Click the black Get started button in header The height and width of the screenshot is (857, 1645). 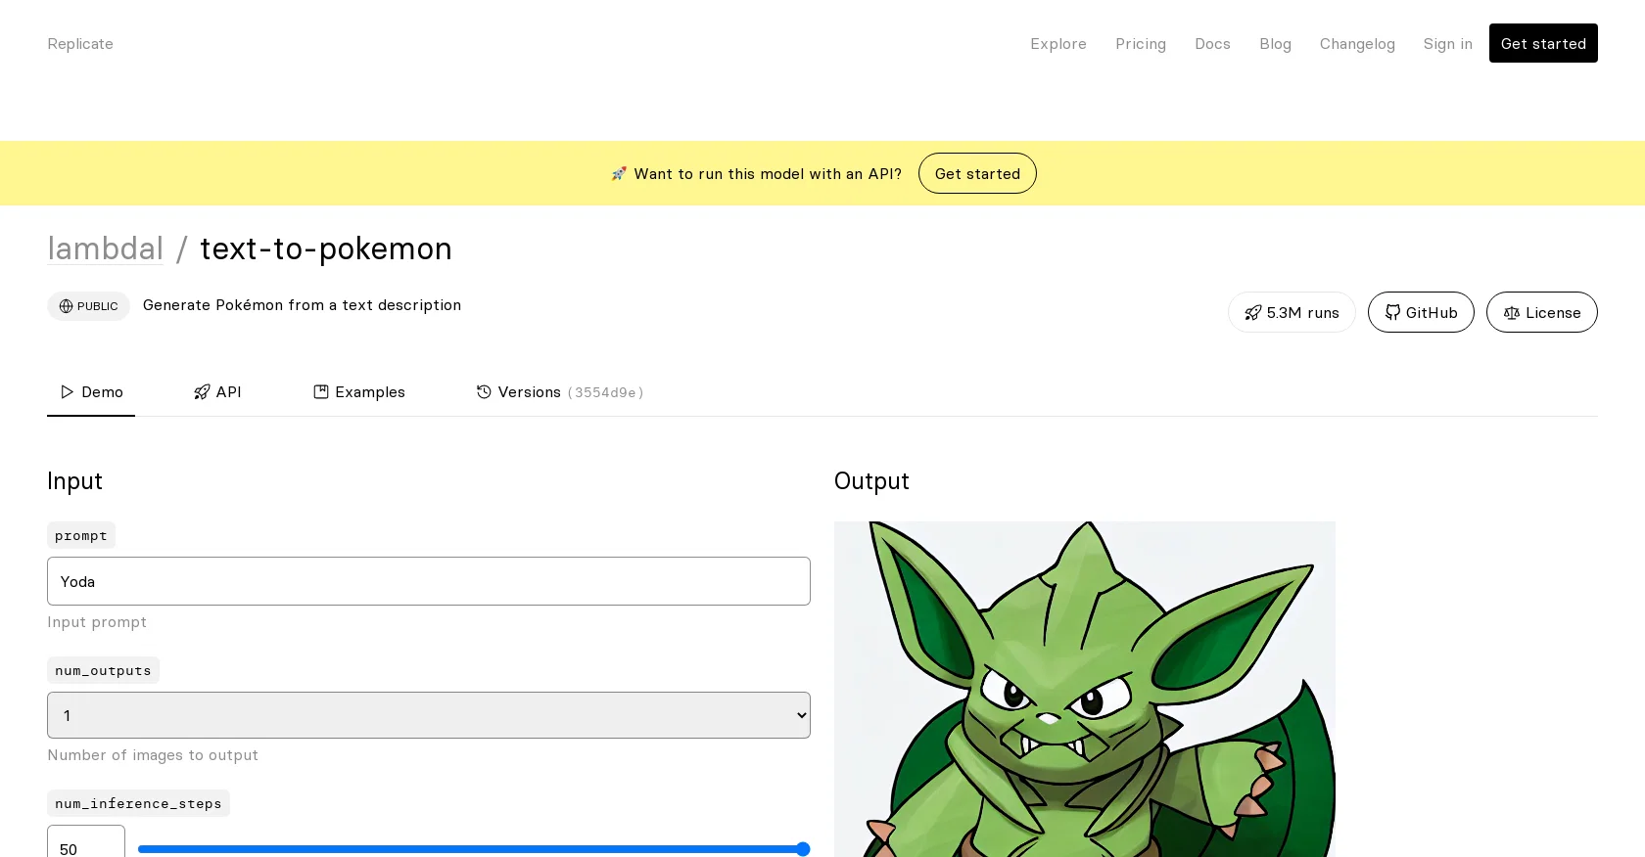point(1543,43)
